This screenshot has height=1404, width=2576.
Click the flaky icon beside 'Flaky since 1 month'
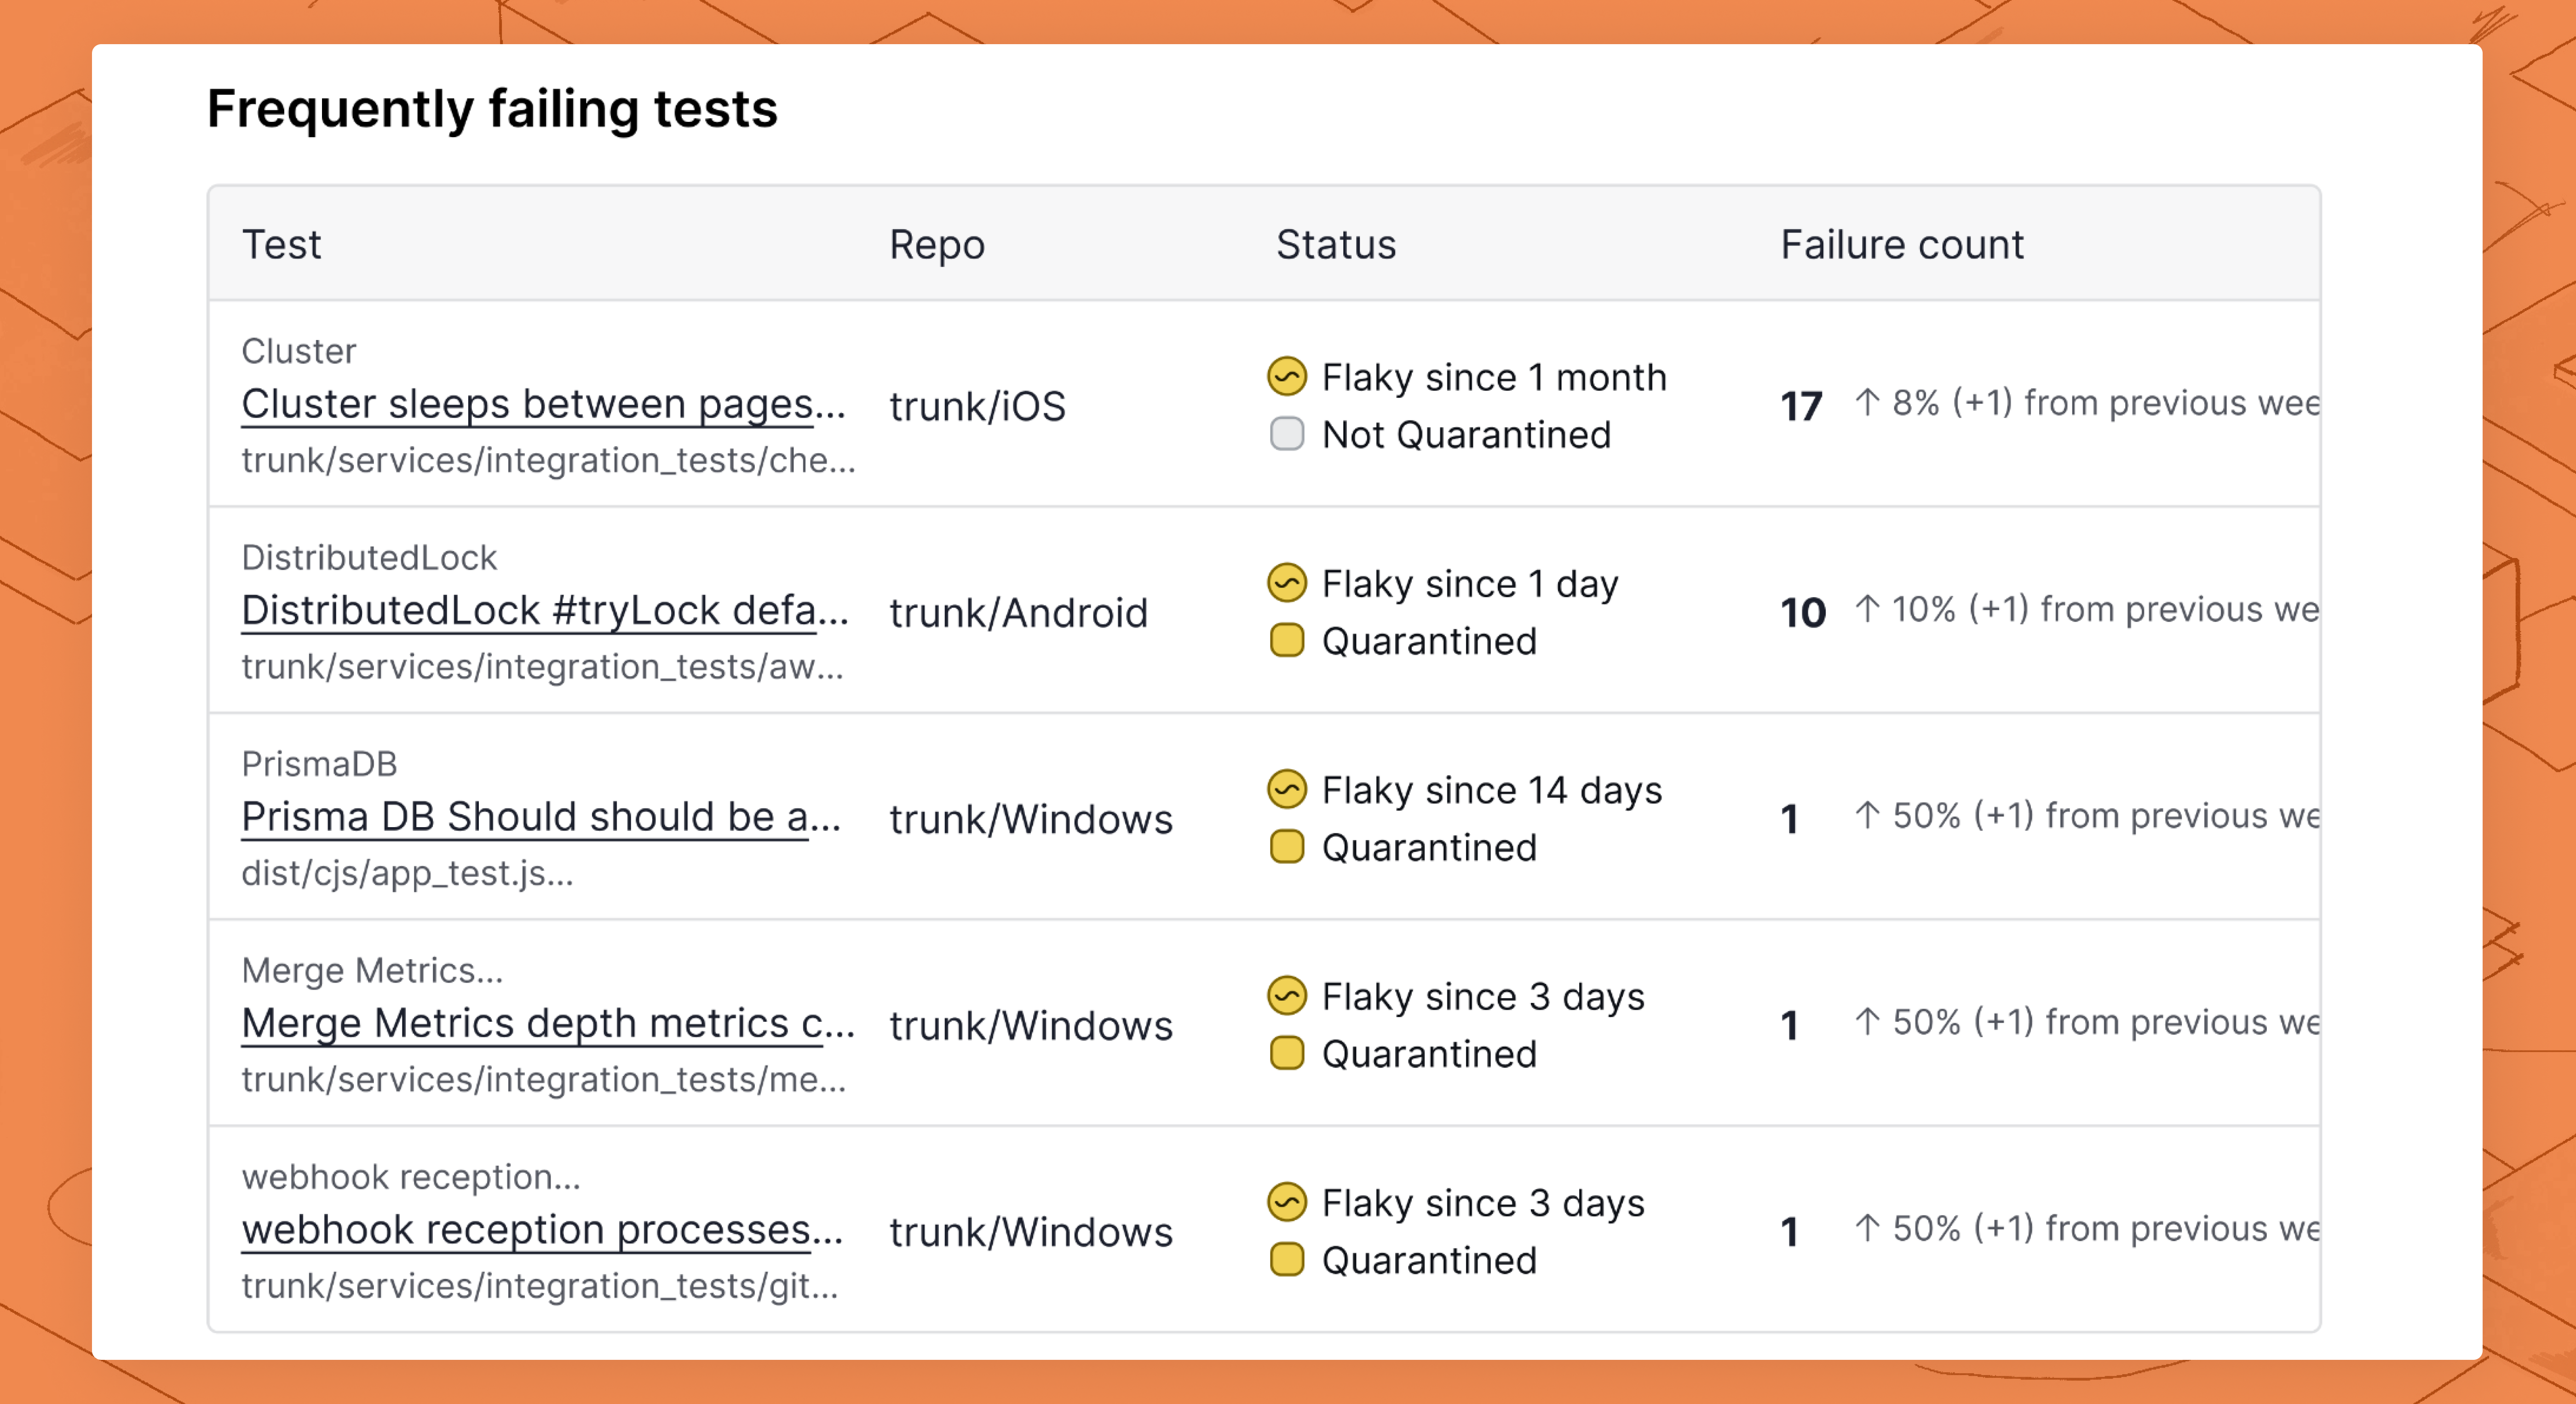pos(1287,377)
